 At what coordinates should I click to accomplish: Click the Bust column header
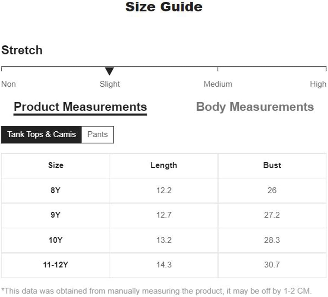pos(272,165)
